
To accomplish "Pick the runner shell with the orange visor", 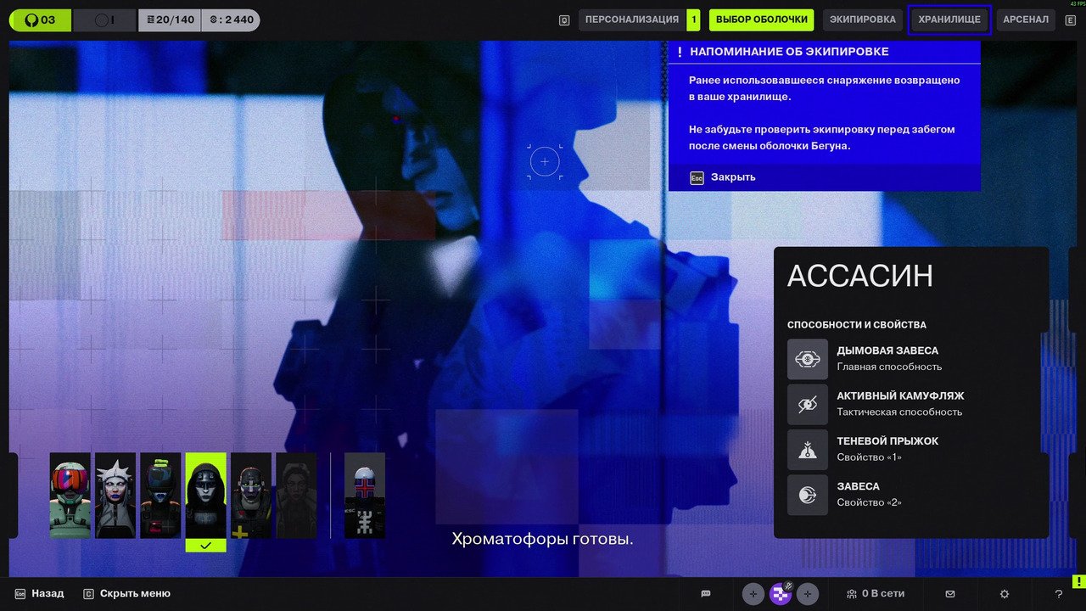I will [x=70, y=496].
